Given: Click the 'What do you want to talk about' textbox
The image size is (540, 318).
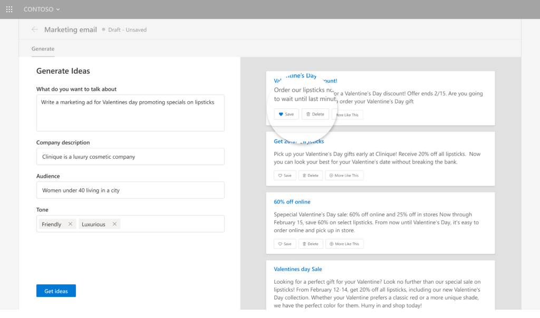Looking at the screenshot, I should [130, 113].
